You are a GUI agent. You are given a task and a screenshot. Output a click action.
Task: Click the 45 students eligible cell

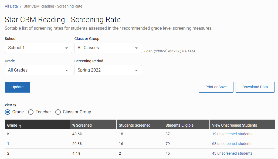[168, 153]
